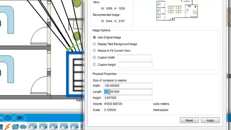Click the 'Recommended Image:' label
The height and width of the screenshot is (130, 231).
[106, 15]
